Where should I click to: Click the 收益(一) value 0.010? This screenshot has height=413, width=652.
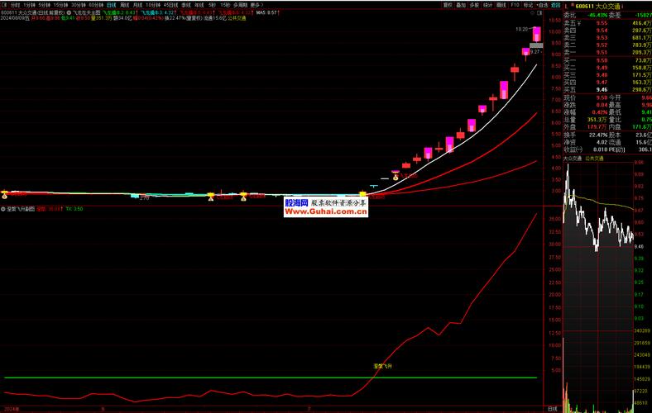[x=601, y=150]
